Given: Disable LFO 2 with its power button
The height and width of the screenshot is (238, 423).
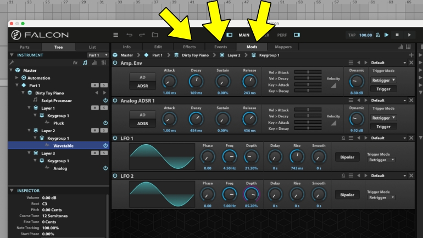Looking at the screenshot, I should pos(115,175).
